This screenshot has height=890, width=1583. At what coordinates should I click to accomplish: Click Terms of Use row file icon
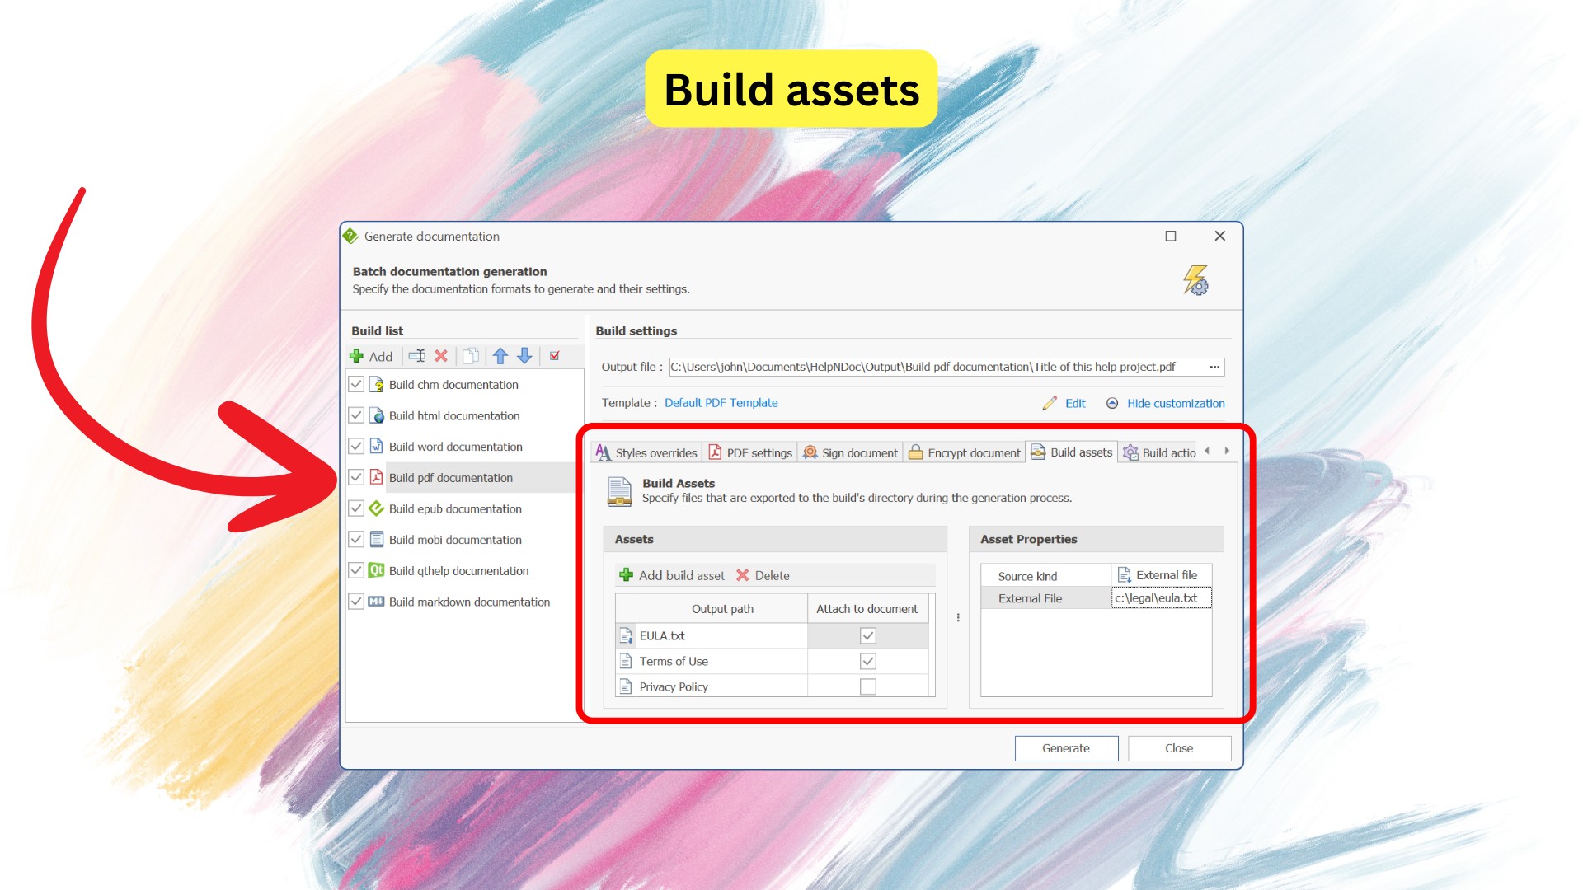626,661
